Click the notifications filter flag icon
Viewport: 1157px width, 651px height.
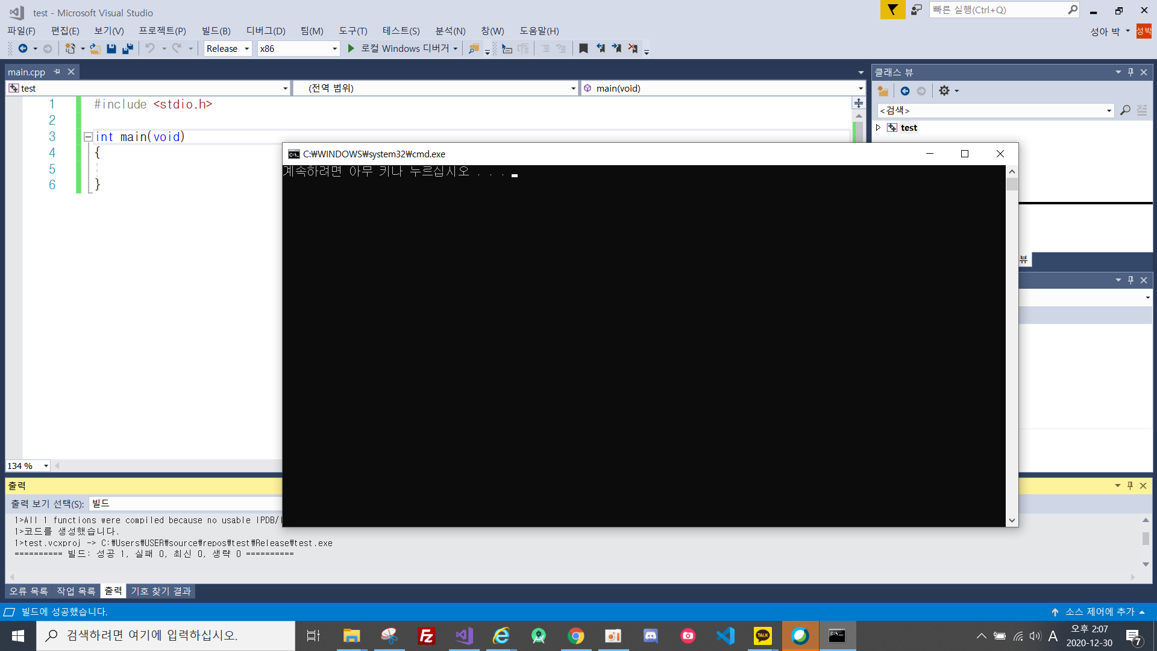pyautogui.click(x=892, y=10)
